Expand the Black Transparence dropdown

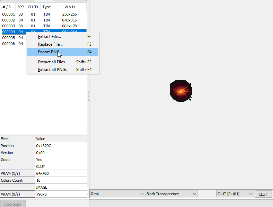click(x=171, y=194)
